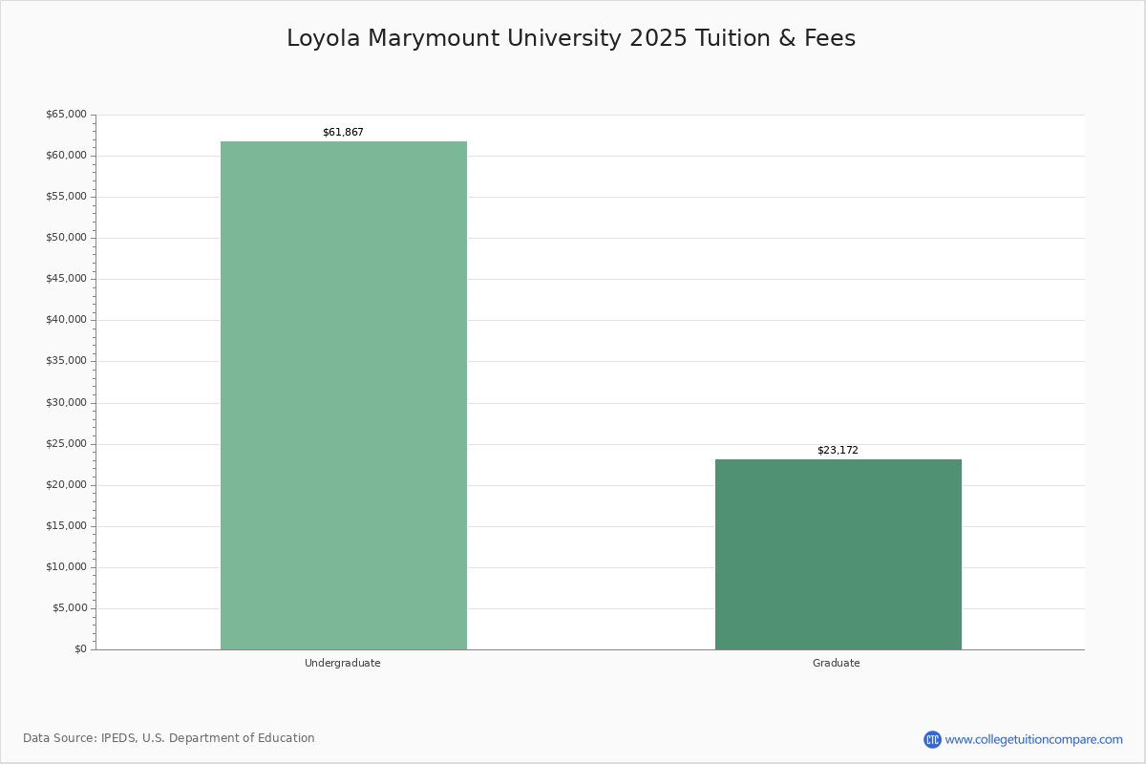Click the $5,000 y-axis tick label
The height and width of the screenshot is (764, 1146).
pyautogui.click(x=69, y=606)
